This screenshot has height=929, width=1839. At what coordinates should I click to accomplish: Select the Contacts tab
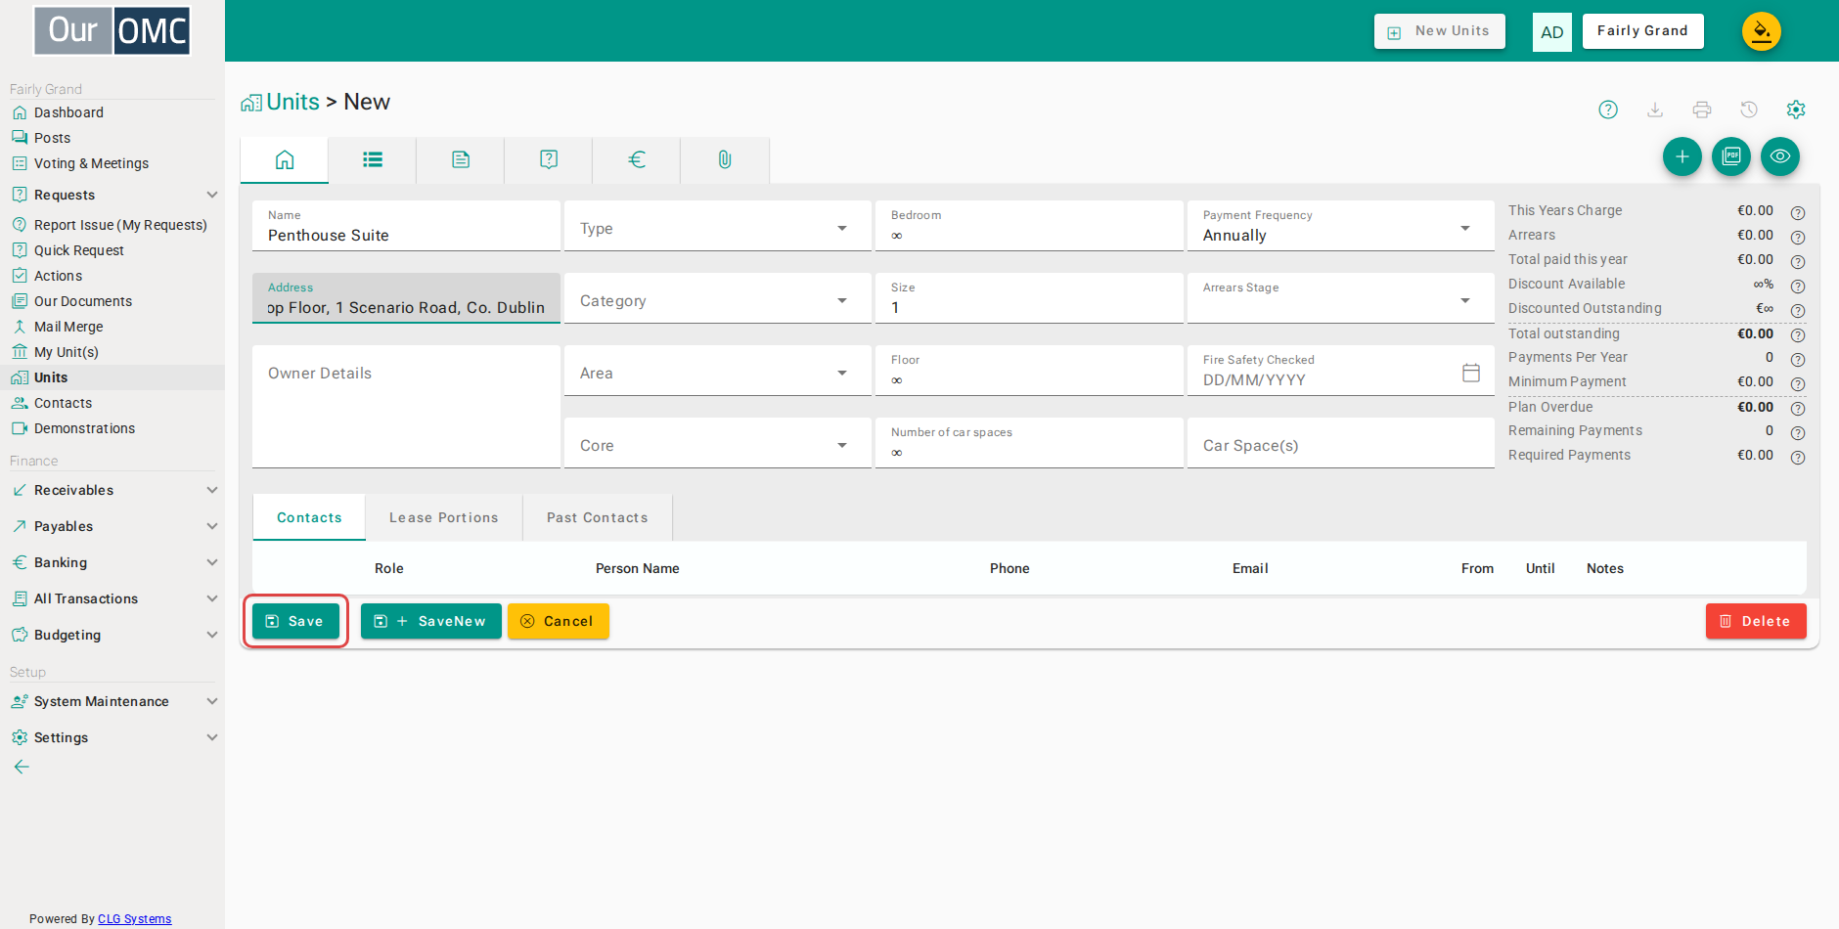(309, 517)
